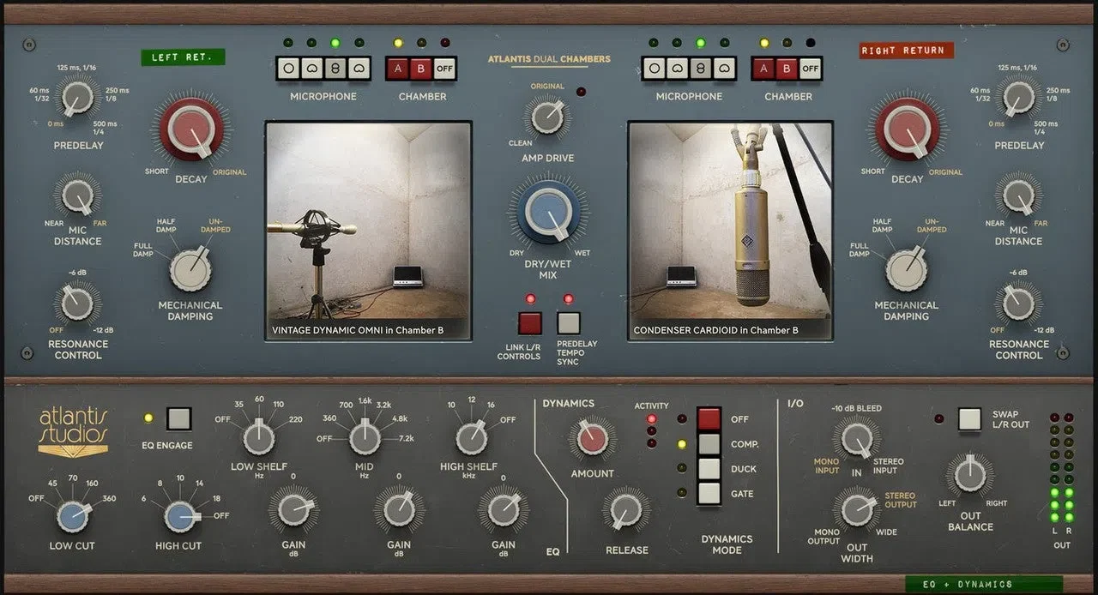Toggle the EQ Engage switch
The height and width of the screenshot is (595, 1098).
pyautogui.click(x=178, y=418)
